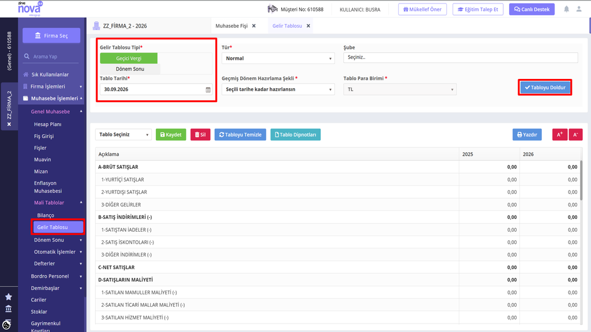Viewport: 591px width, 332px height.
Task: Open Tablo Para Birimi dropdown
Action: click(400, 89)
